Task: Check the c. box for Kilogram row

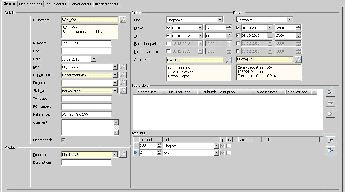Action: (x=228, y=146)
